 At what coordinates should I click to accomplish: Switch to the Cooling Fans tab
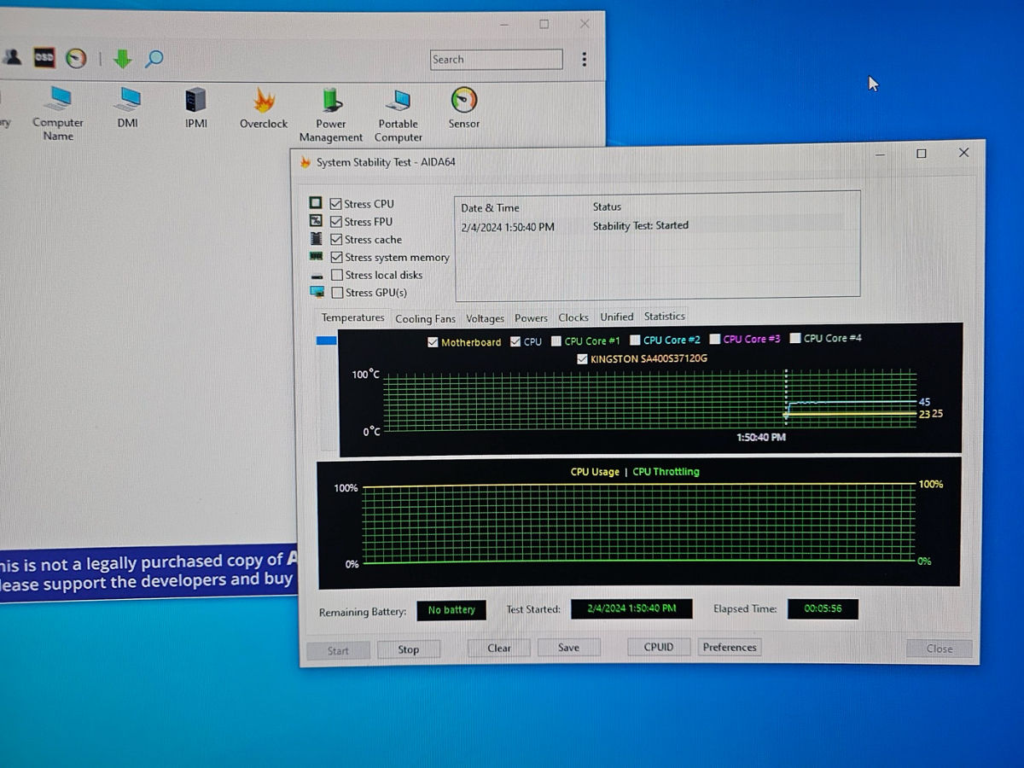tap(425, 318)
